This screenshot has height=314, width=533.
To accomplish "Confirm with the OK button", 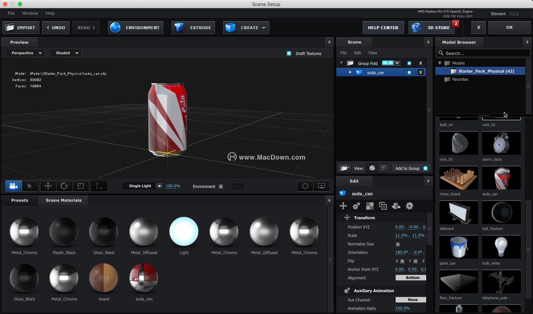I will tap(509, 28).
